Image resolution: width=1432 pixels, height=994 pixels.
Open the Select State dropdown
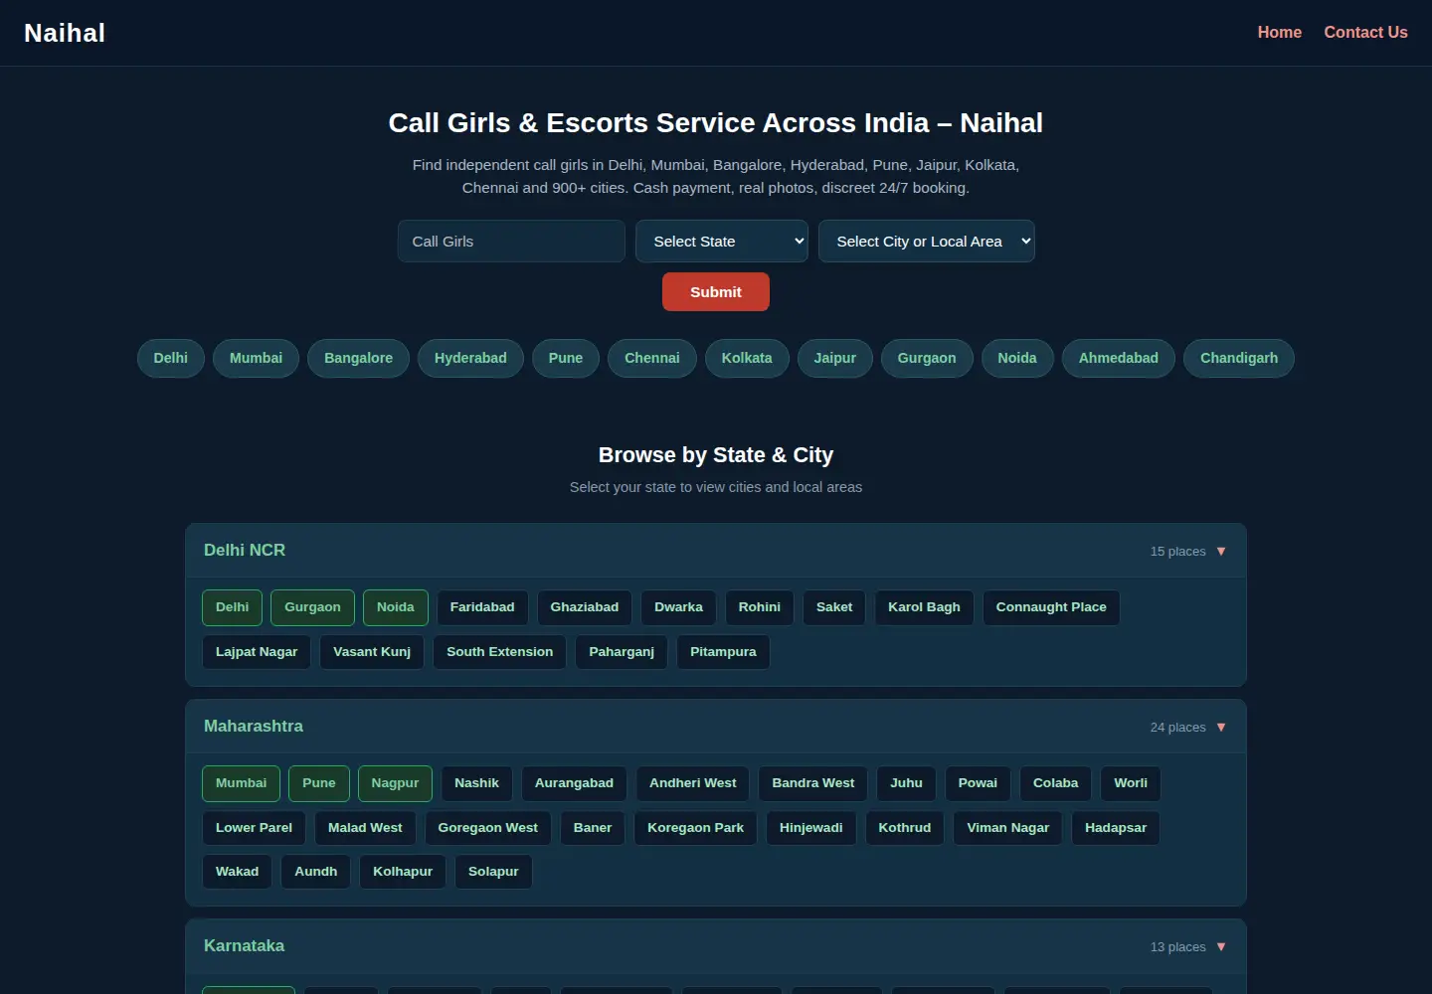coord(722,242)
